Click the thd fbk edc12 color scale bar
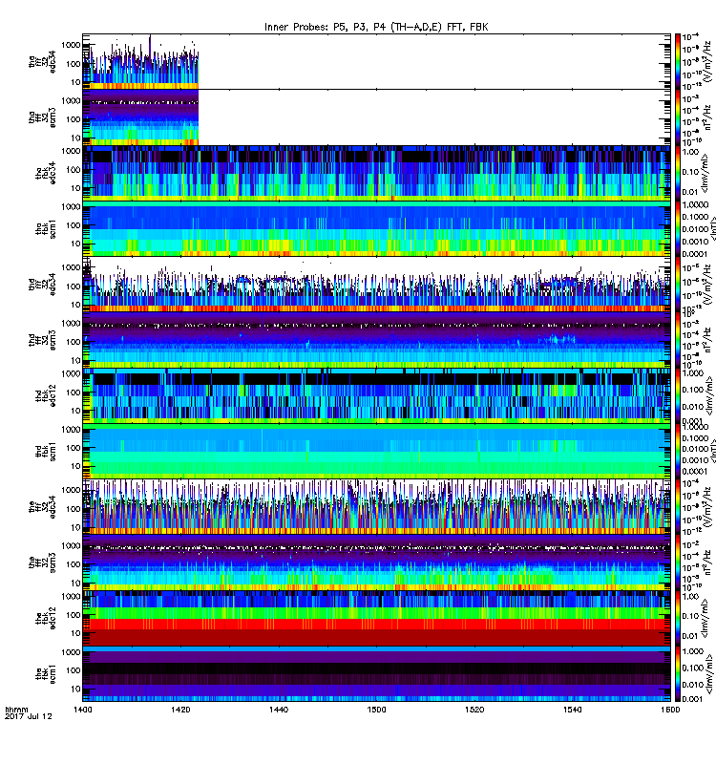Screen dimensions: 716x764 678,395
